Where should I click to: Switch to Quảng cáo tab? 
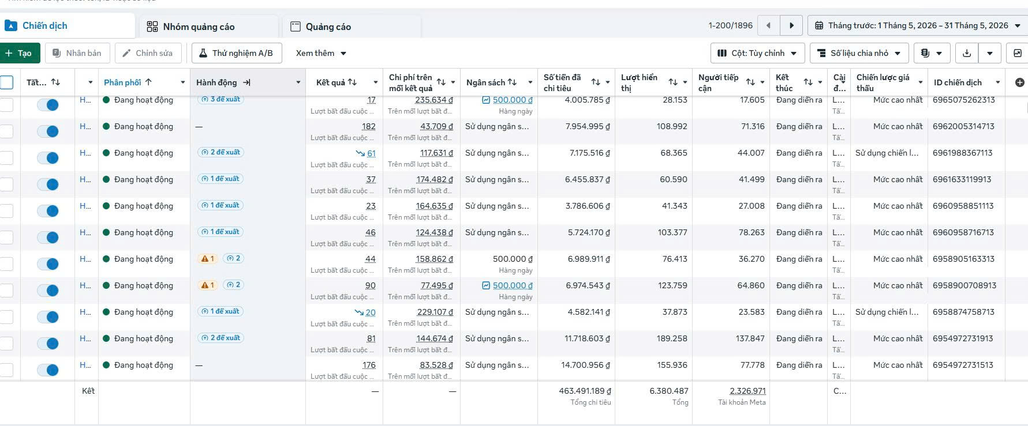pos(352,27)
